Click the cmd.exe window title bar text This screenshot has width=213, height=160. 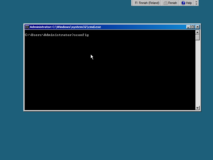coord(65,27)
